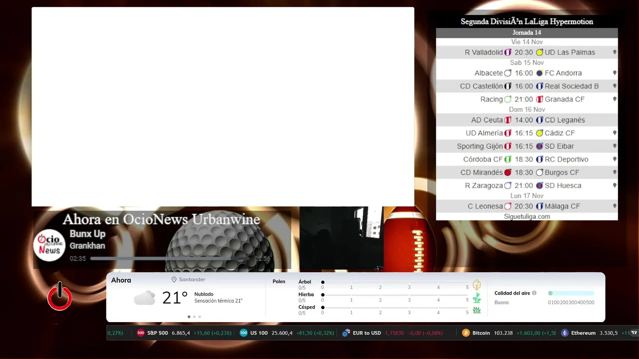The image size is (639, 359).
Task: Click the stadium pin on C Leonesa row
Action: (615, 206)
